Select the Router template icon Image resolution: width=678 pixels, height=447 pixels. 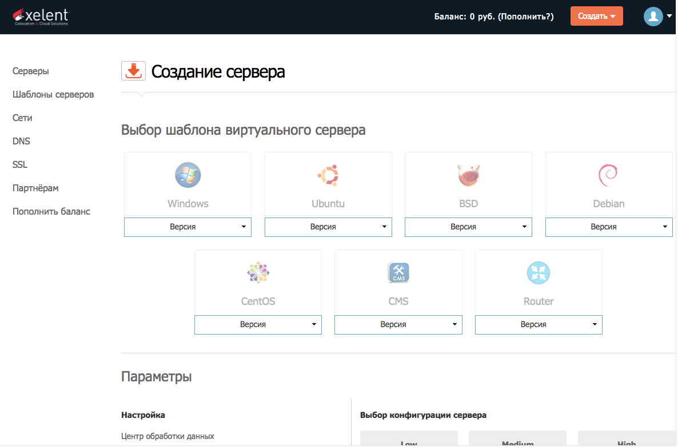click(x=538, y=273)
